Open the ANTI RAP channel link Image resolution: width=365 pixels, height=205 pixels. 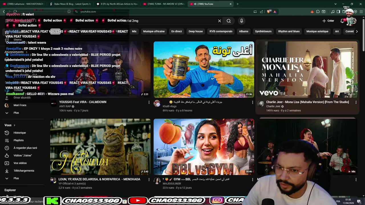(x=65, y=106)
